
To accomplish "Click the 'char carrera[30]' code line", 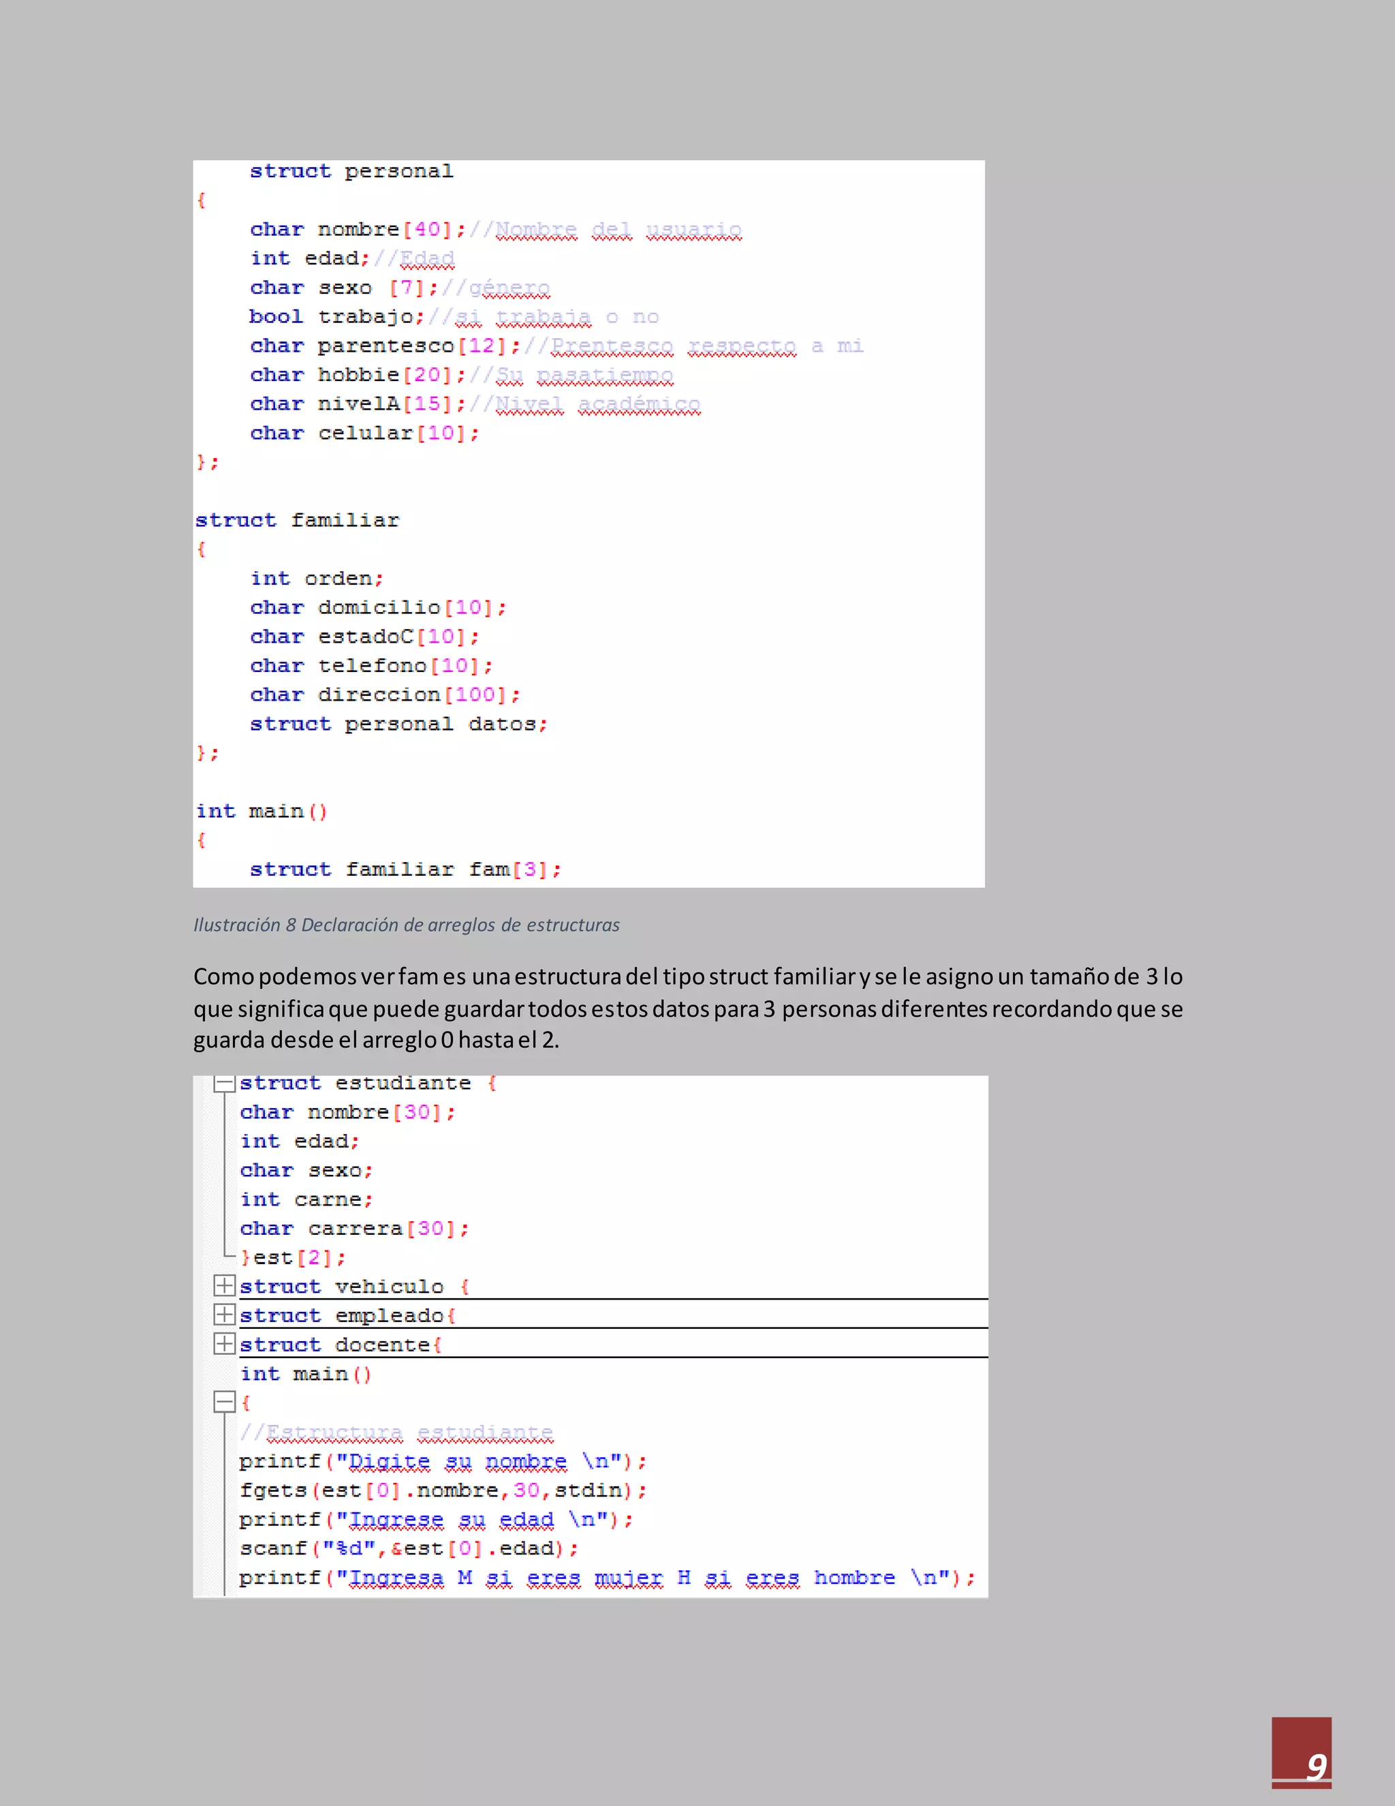I will (354, 1228).
